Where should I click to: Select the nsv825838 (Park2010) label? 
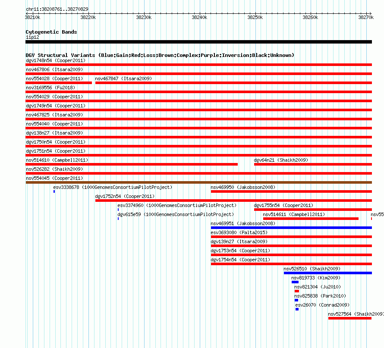tap(320, 296)
